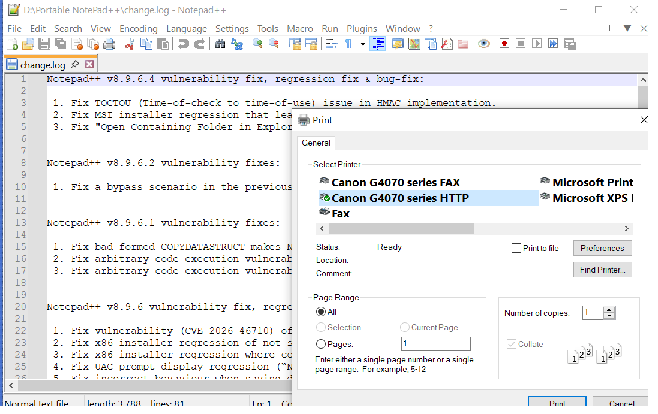Click the Preferences button
The image size is (658, 414).
(602, 248)
